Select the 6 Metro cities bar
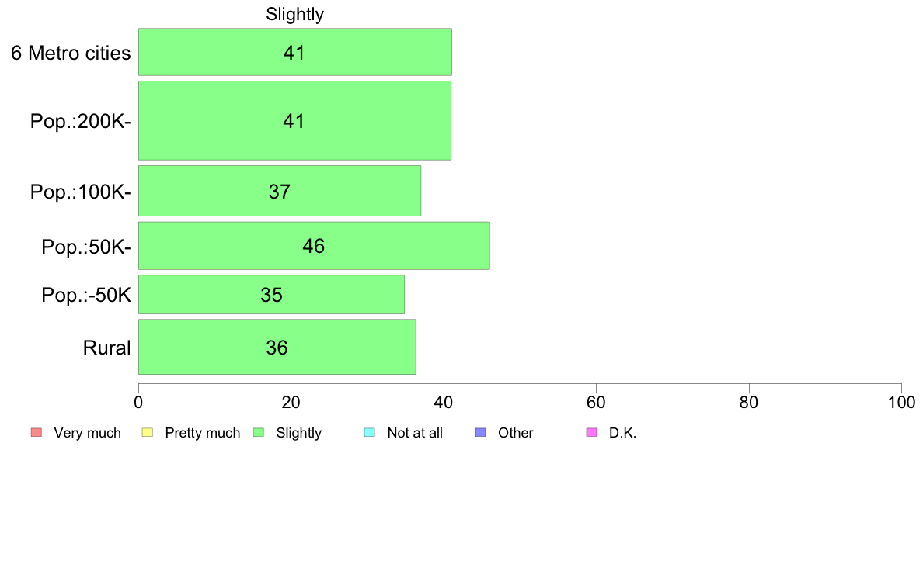 (295, 52)
